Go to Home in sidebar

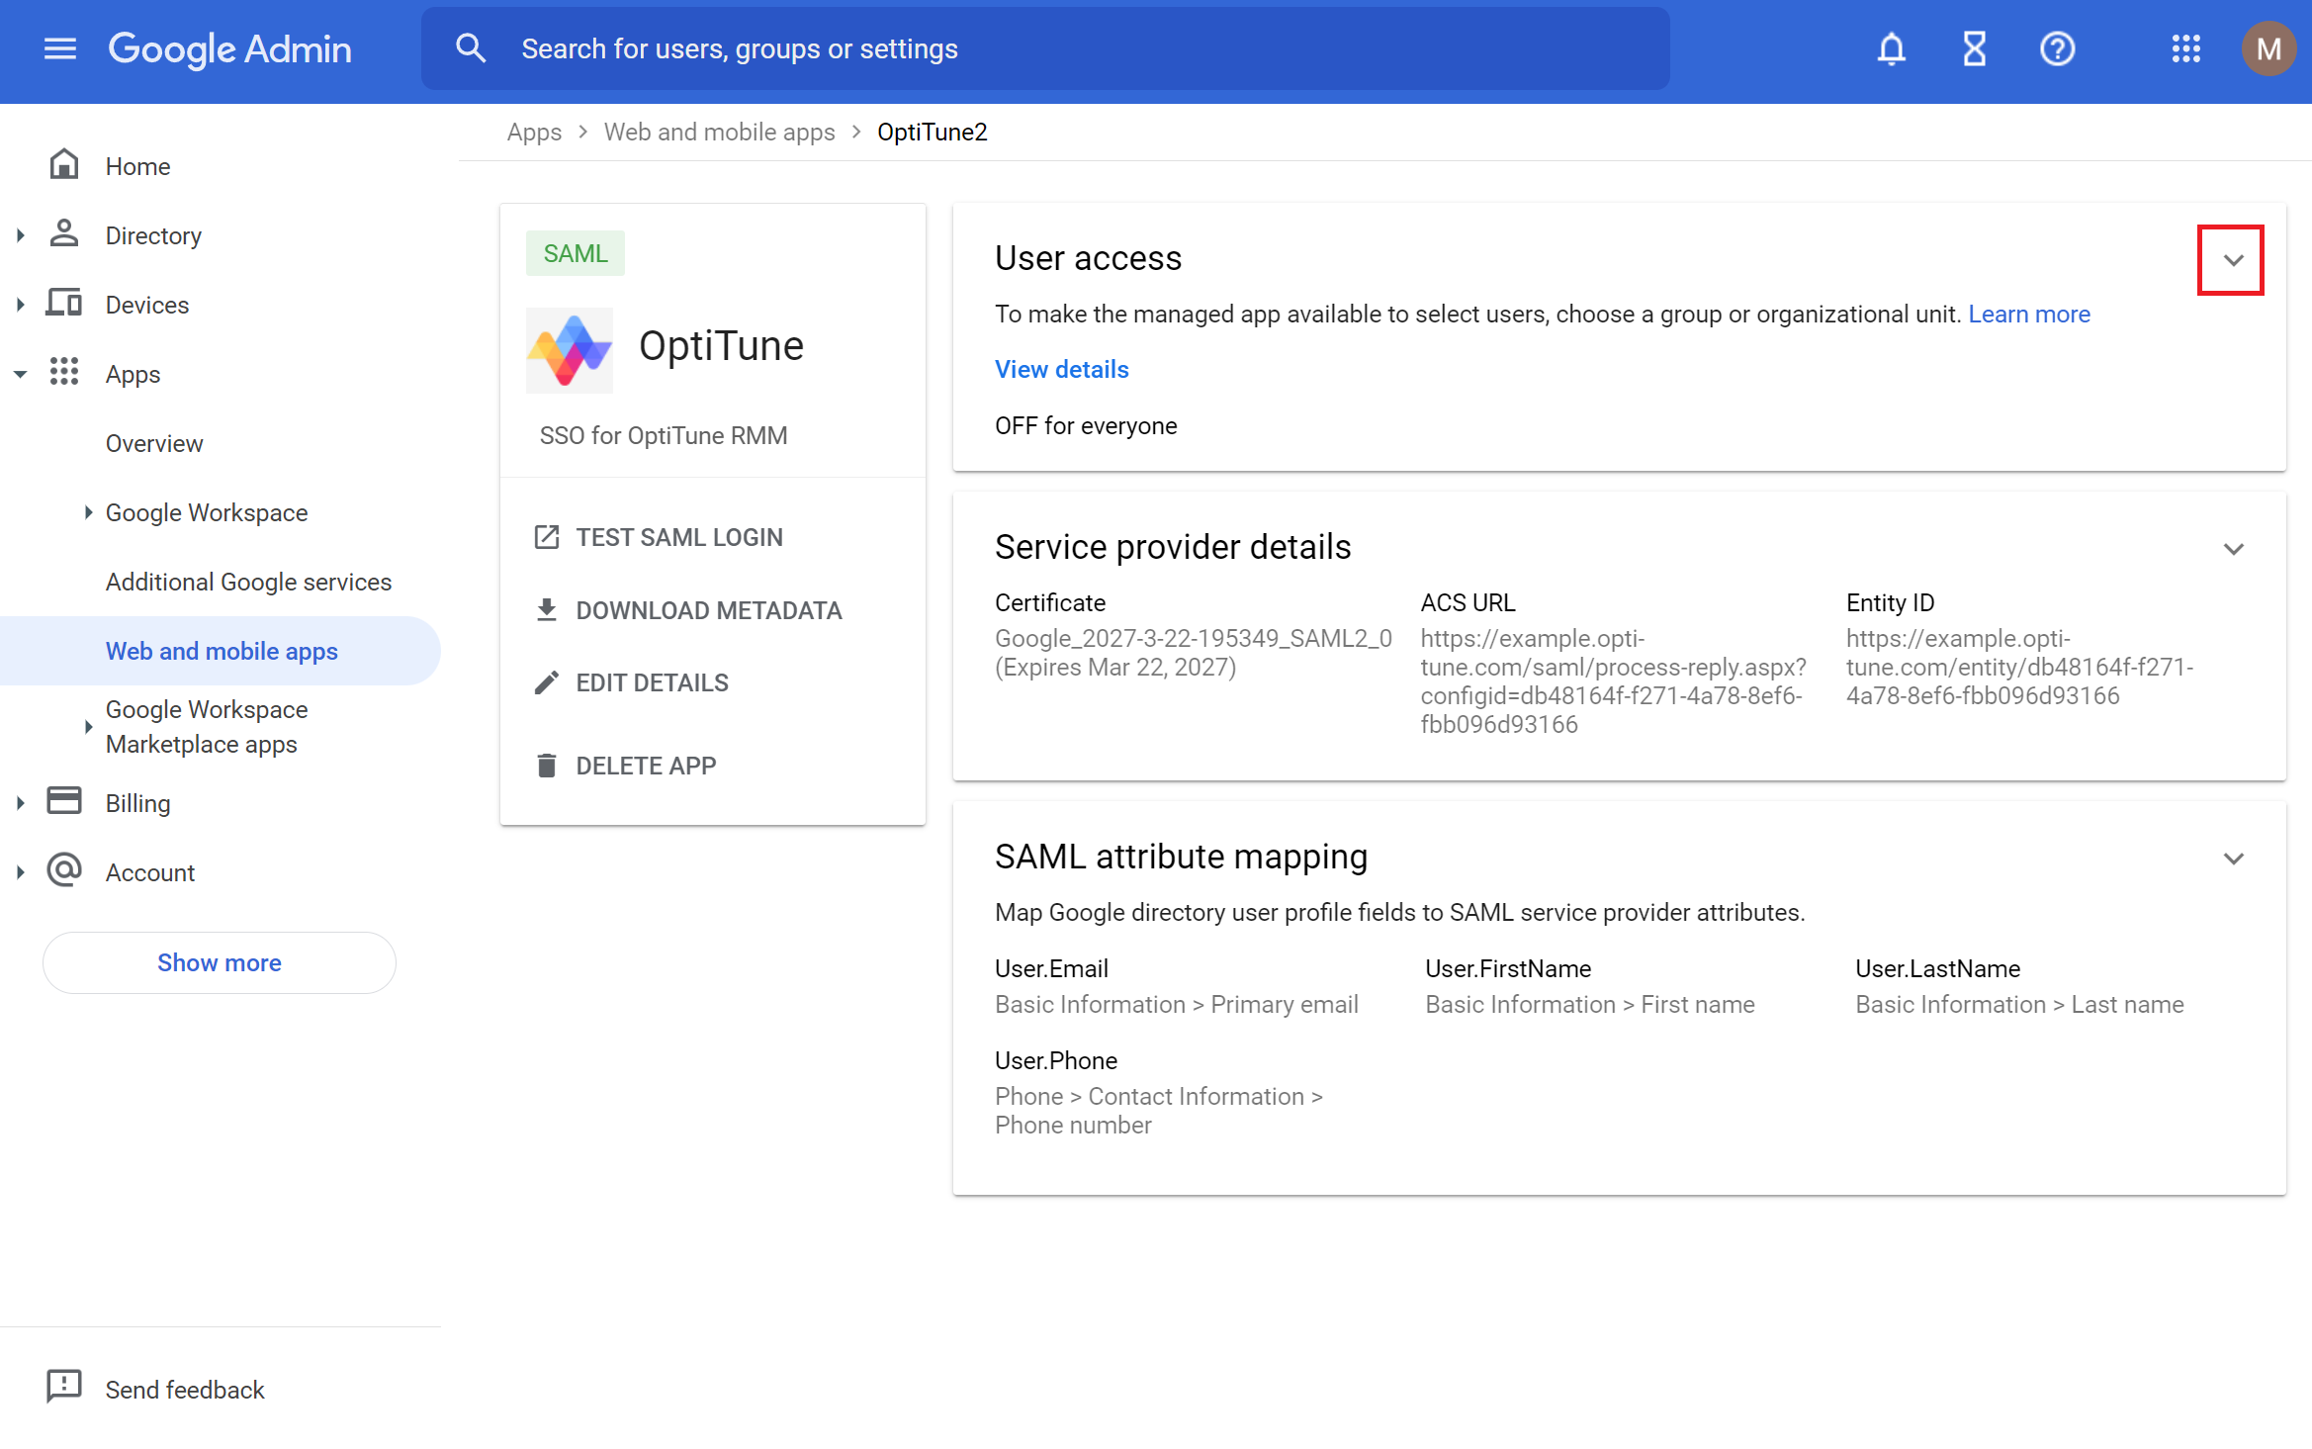137,166
